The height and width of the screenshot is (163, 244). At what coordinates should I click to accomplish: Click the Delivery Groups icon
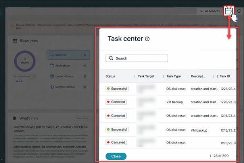point(52,76)
